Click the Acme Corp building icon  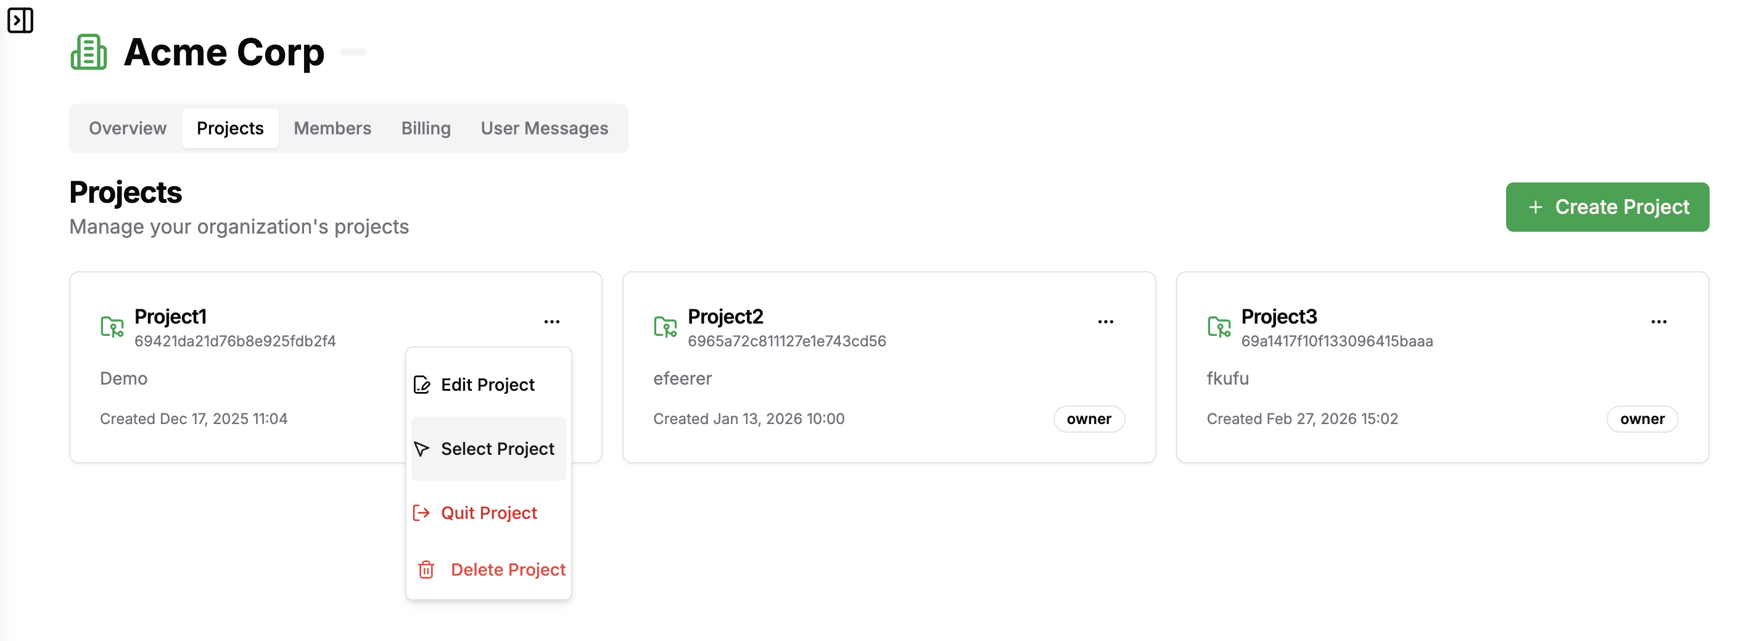click(88, 52)
